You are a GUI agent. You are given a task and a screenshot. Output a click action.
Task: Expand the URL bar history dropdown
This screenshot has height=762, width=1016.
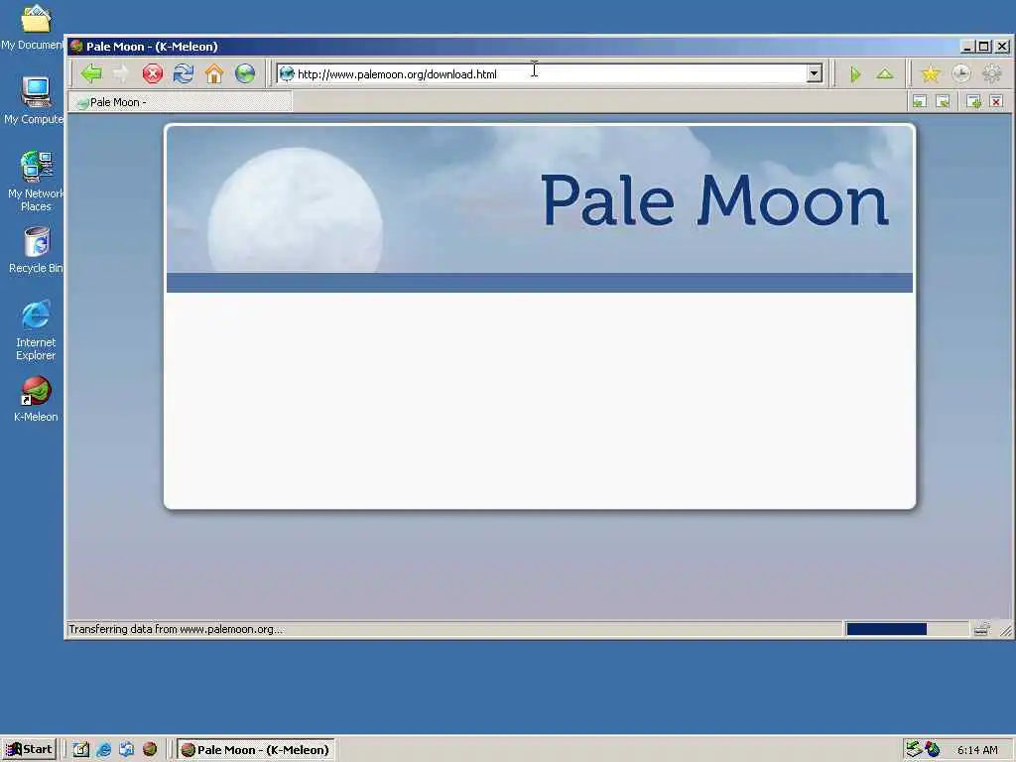coord(815,73)
